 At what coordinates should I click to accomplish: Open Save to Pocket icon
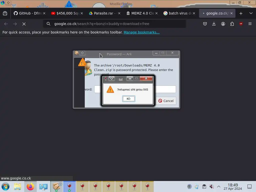click(x=205, y=24)
